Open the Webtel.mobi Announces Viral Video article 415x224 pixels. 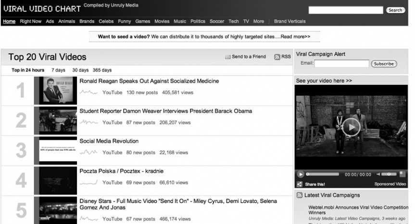click(x=358, y=210)
